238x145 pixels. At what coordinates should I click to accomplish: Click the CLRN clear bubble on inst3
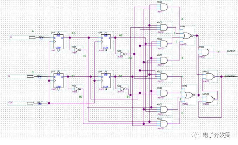point(59,89)
